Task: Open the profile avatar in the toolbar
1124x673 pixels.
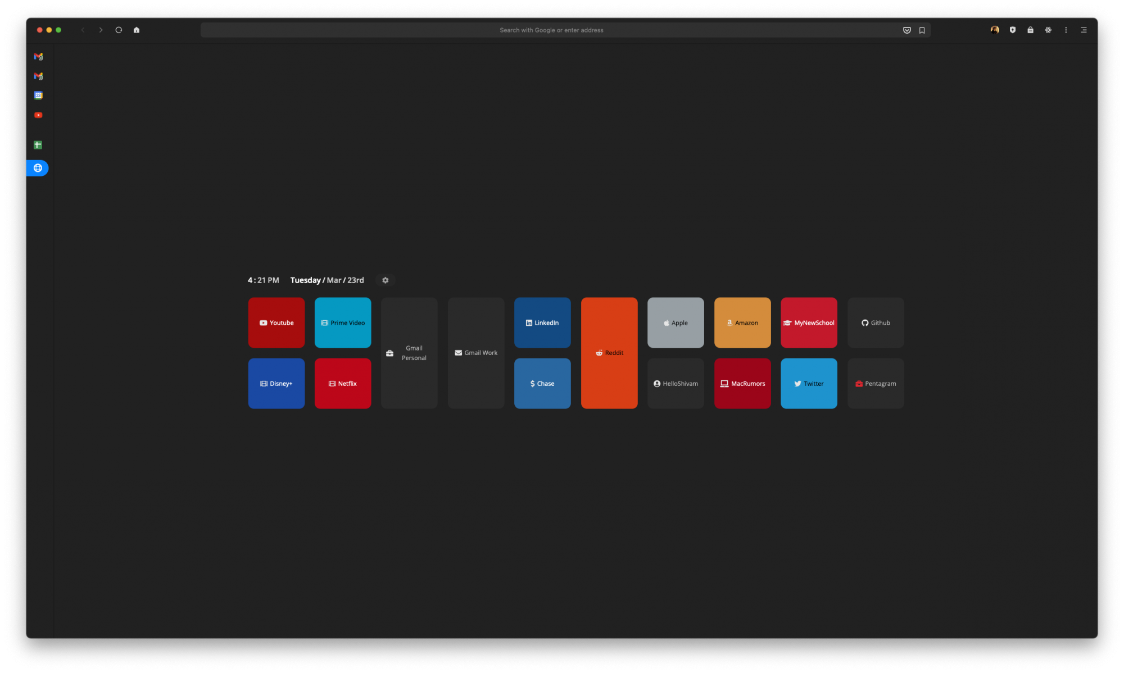Action: click(x=995, y=30)
